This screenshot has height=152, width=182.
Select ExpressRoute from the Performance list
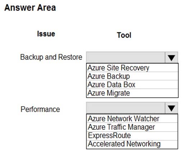click(x=132, y=136)
